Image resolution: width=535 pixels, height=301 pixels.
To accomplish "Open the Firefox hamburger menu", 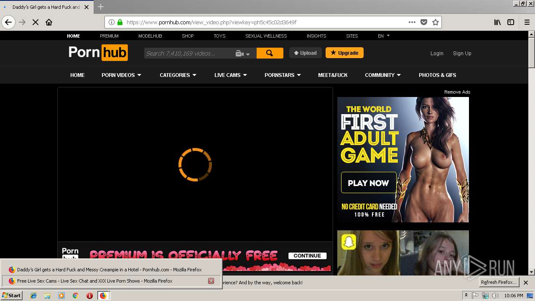I will pyautogui.click(x=527, y=22).
